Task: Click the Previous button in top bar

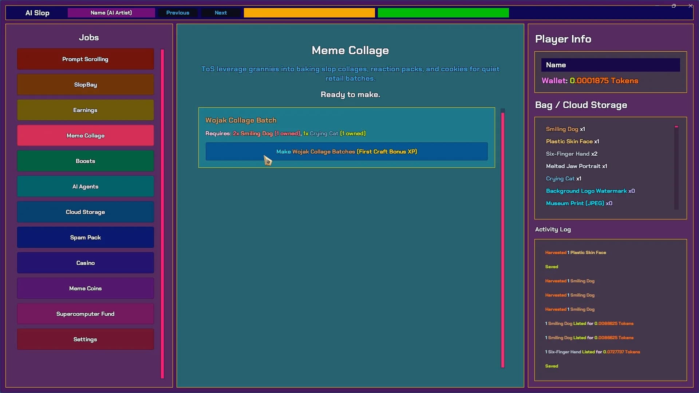Action: [178, 13]
